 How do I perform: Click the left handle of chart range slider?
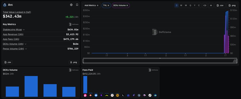83,61
